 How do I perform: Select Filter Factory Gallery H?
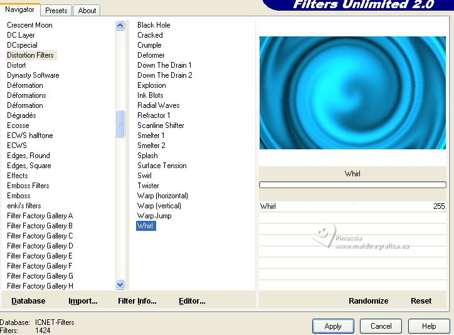point(40,286)
